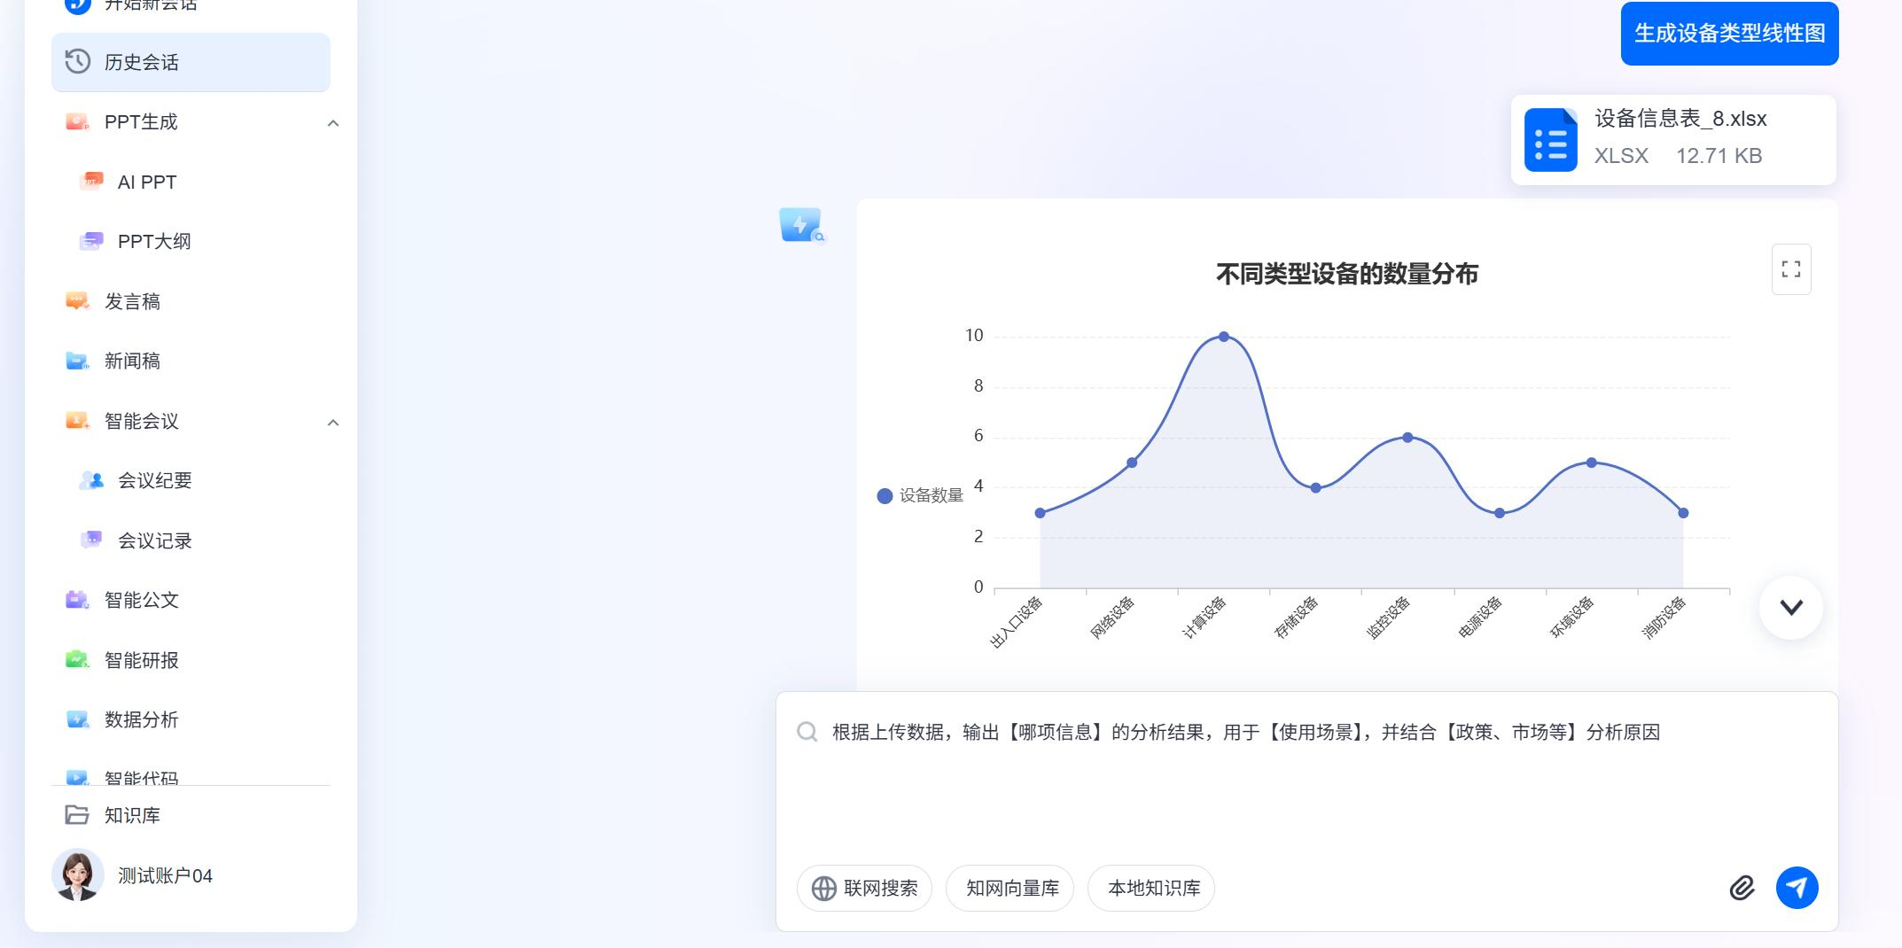The height and width of the screenshot is (948, 1902).
Task: Click 生成设备类型线性图 message bubble
Action: [1729, 34]
